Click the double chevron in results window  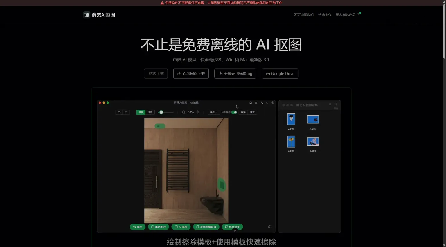pyautogui.click(x=330, y=104)
